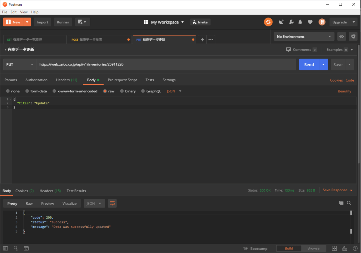Open the tab options ellipsis menu
The height and width of the screenshot is (253, 361).
pos(211,39)
